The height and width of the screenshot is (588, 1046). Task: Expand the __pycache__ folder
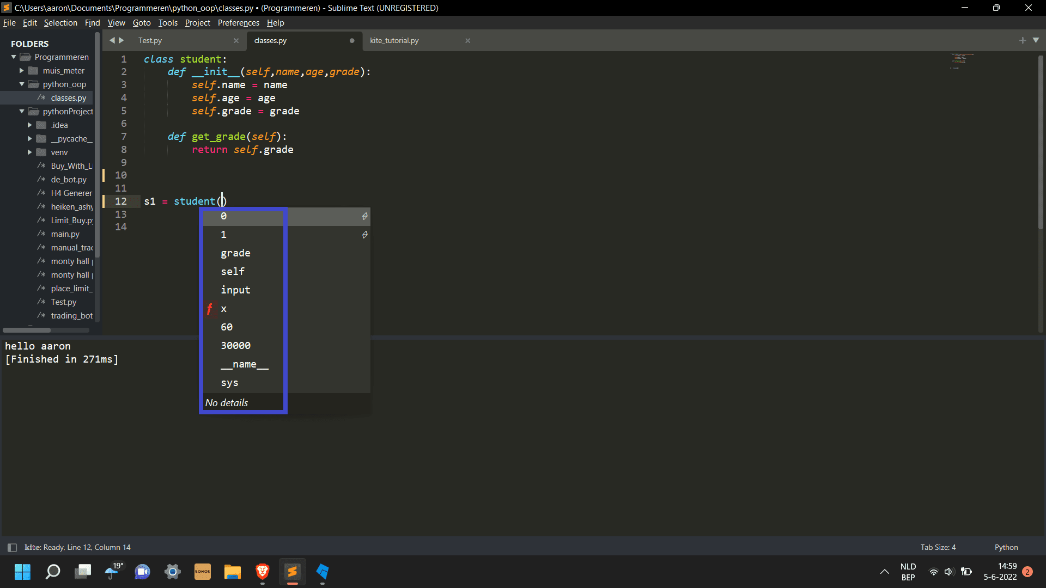pos(30,139)
